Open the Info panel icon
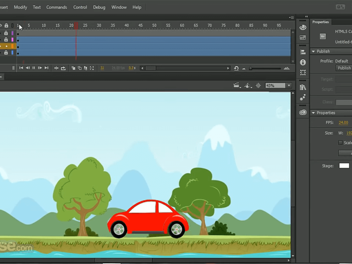The height and width of the screenshot is (264, 352). (303, 62)
